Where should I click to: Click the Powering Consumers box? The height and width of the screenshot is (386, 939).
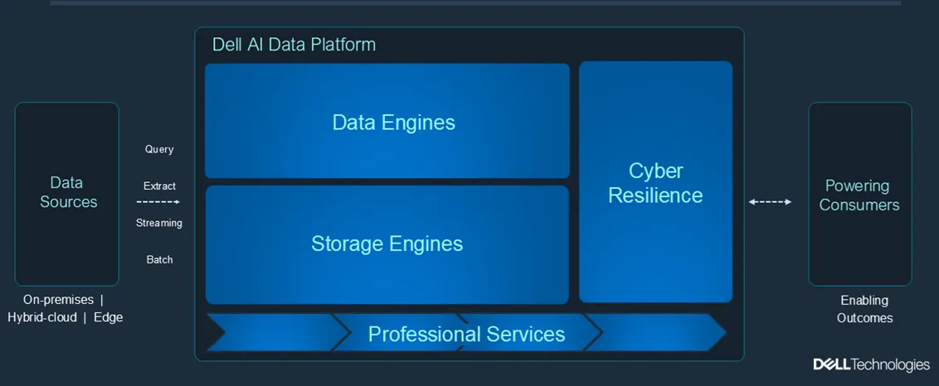click(859, 195)
